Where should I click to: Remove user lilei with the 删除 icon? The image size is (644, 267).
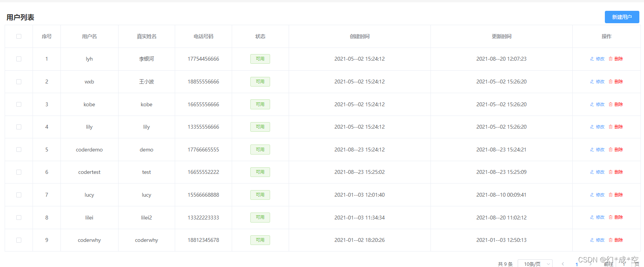coord(616,217)
